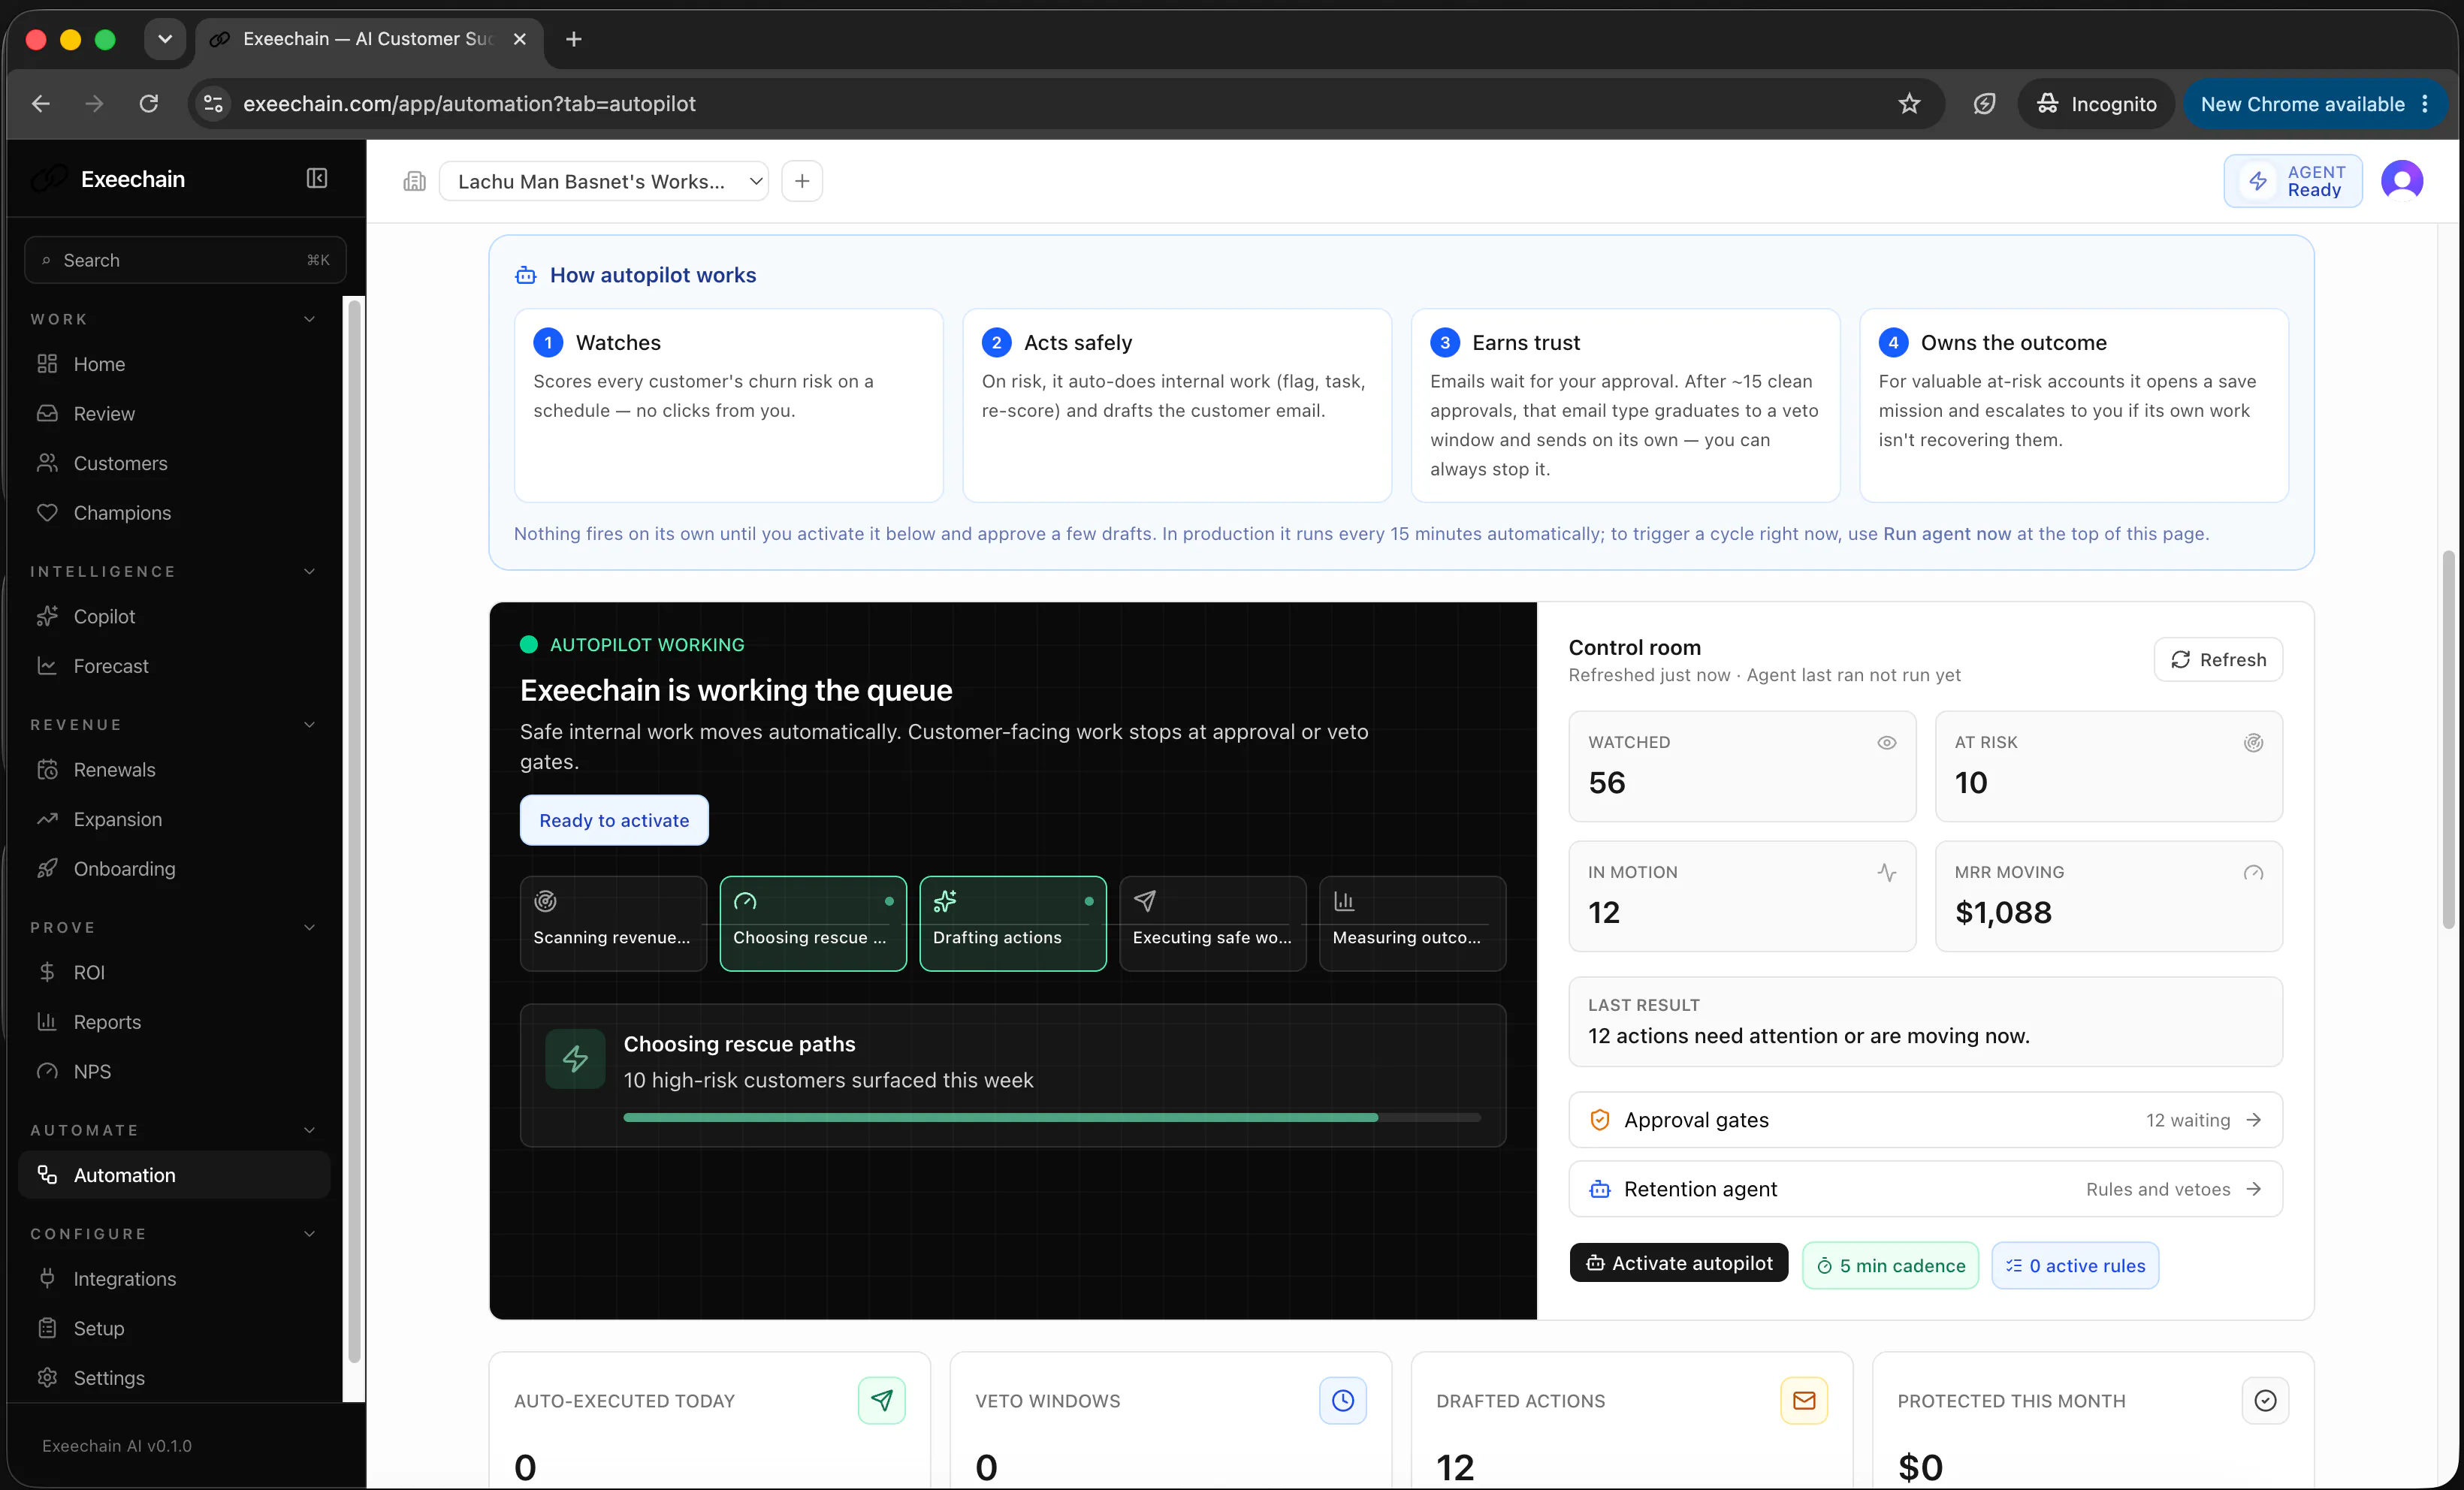
Task: Open NPS in the sidebar
Action: [x=174, y=1071]
